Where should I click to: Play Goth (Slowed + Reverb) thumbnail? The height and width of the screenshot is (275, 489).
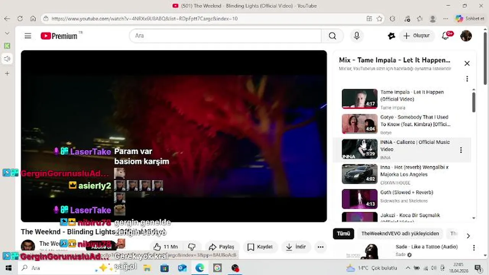(359, 199)
